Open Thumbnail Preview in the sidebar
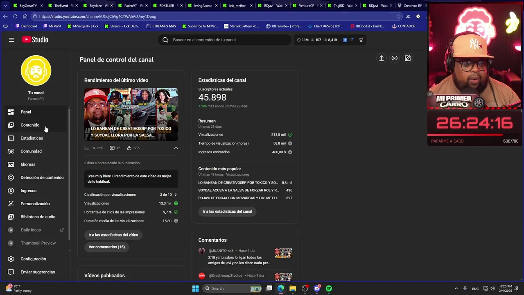524x295 pixels. click(36, 243)
